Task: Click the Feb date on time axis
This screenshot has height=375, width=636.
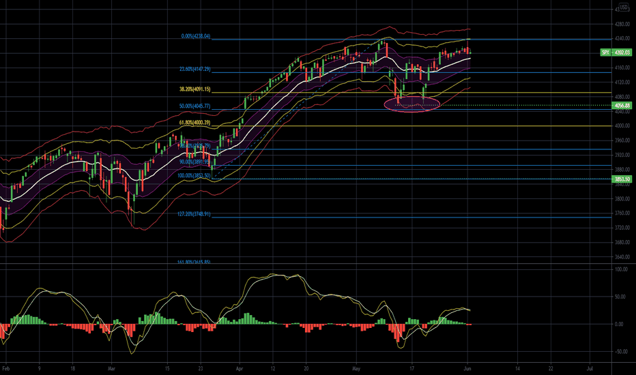Action: (x=5, y=369)
